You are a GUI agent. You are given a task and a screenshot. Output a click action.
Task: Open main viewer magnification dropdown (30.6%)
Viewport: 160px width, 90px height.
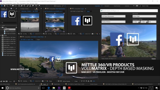26,81
